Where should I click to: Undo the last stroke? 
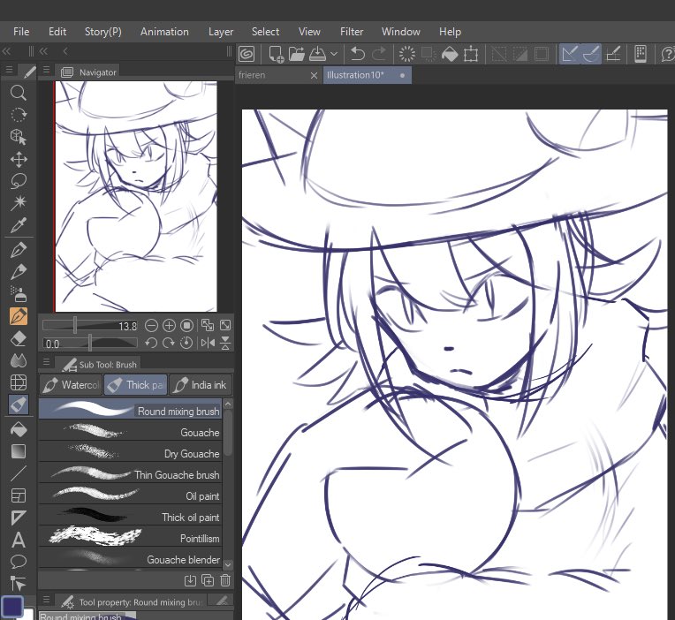click(357, 54)
